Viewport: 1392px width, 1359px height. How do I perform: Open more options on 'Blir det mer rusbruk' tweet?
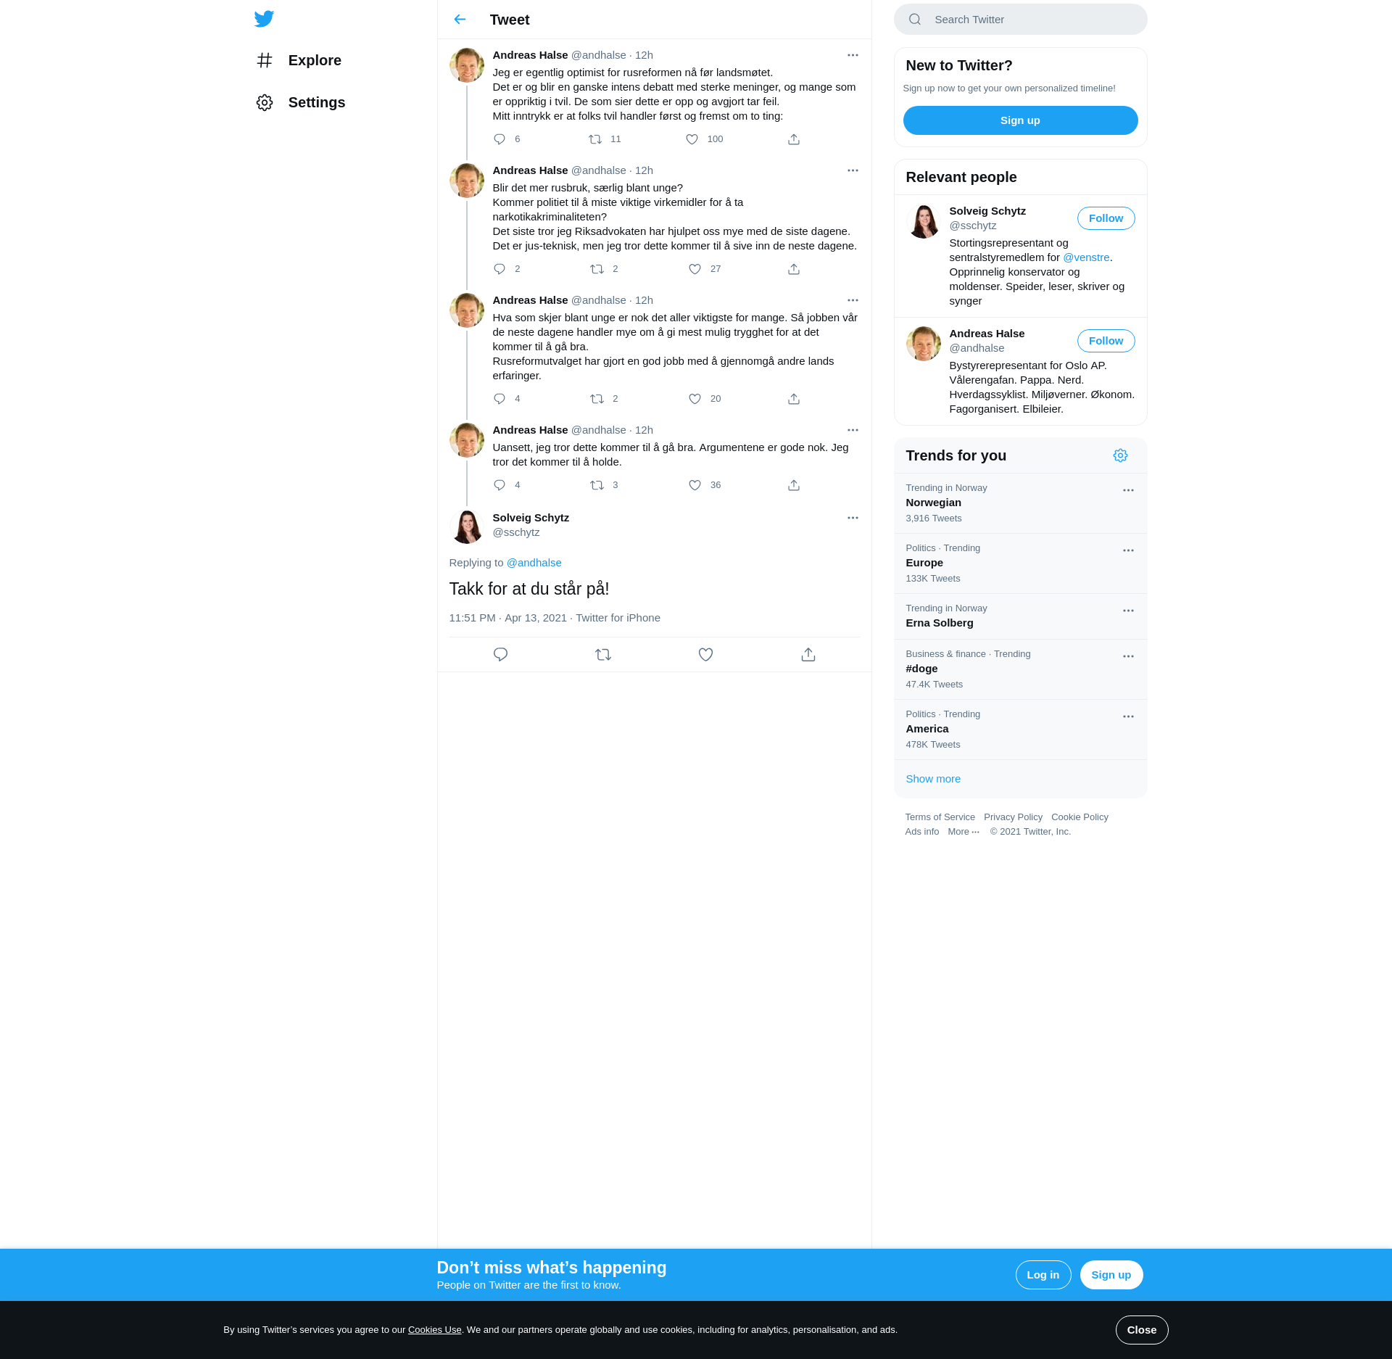(853, 170)
